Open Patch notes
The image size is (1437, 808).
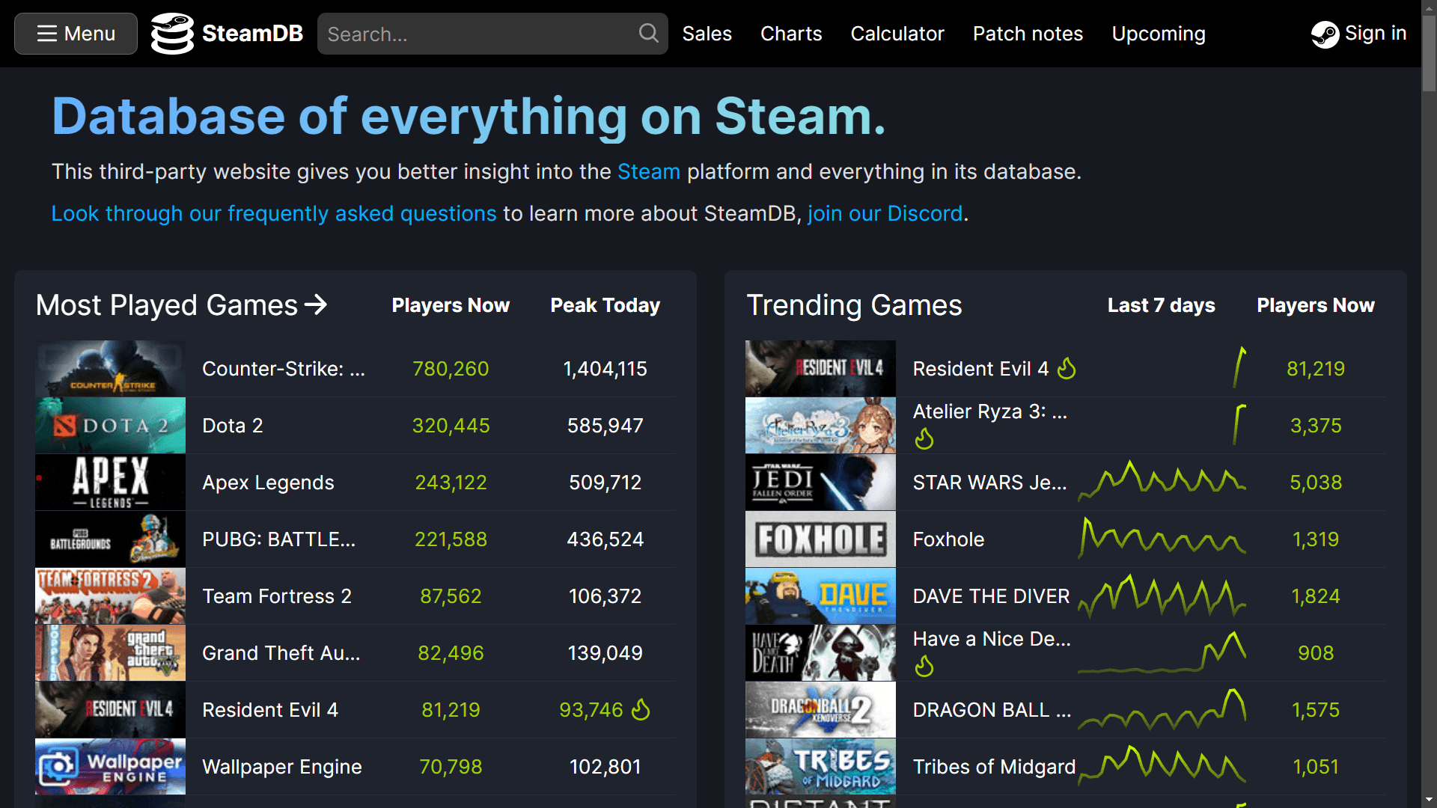tap(1027, 33)
